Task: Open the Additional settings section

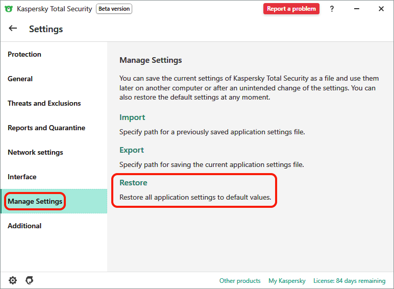Action: coord(24,226)
